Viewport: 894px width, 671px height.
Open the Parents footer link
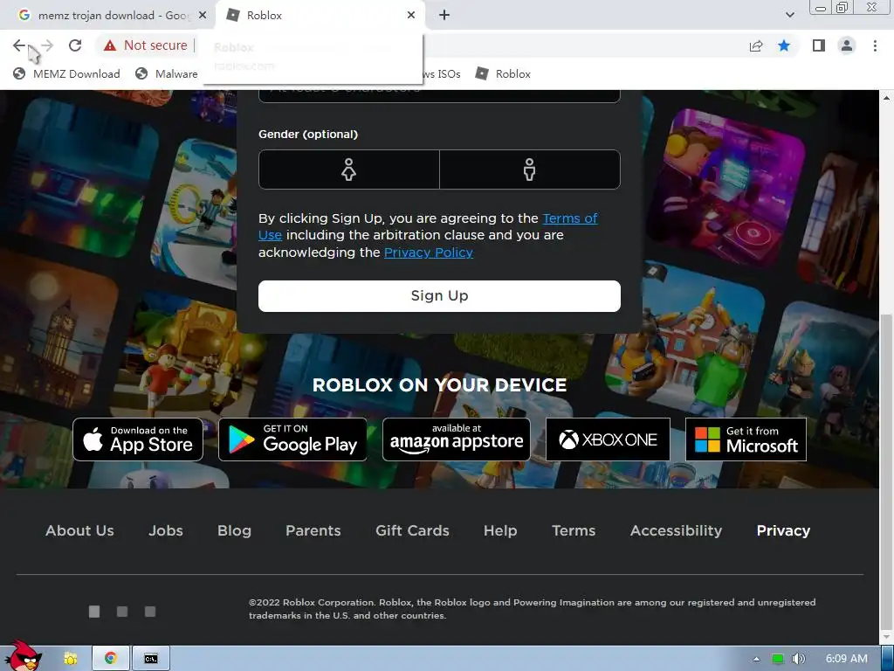tap(313, 530)
